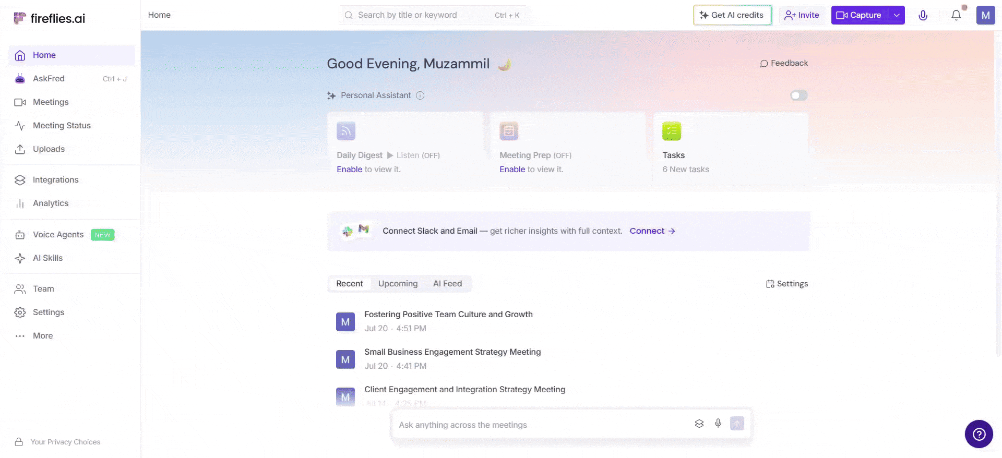Click the layers icon in ask box
The width and height of the screenshot is (1002, 458).
pos(699,424)
